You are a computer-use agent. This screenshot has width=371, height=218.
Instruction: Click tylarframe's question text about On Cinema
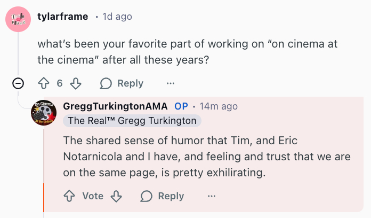187,52
